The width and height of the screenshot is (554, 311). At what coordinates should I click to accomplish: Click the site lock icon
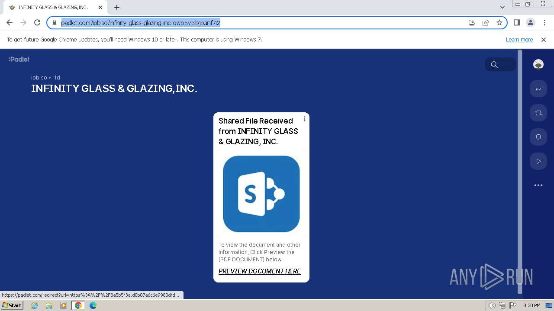[x=54, y=22]
